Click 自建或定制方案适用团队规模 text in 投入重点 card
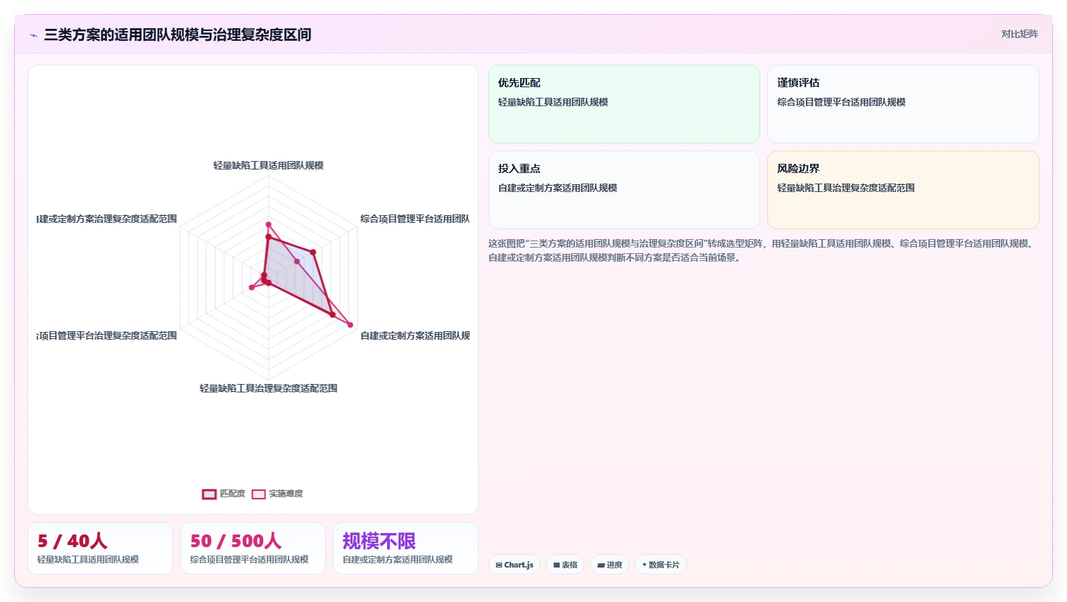1067x602 pixels. [557, 188]
